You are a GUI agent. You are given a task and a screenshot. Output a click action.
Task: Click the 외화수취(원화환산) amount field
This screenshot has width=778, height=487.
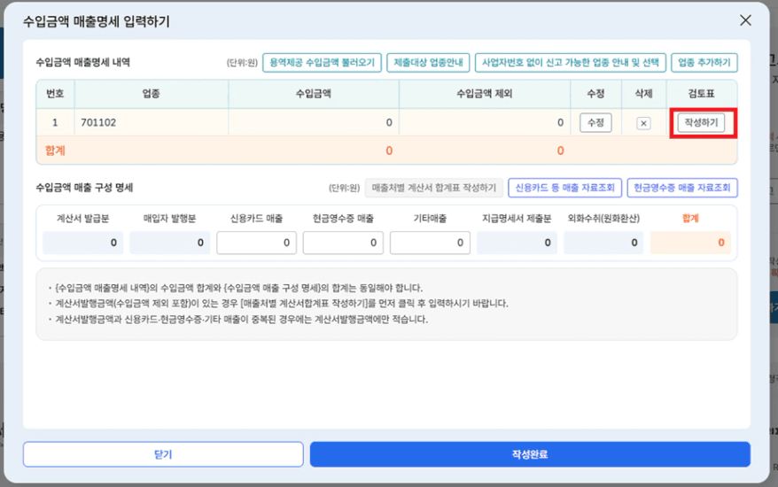point(603,243)
